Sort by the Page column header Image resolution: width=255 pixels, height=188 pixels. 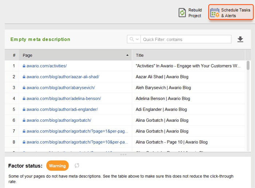[75, 55]
